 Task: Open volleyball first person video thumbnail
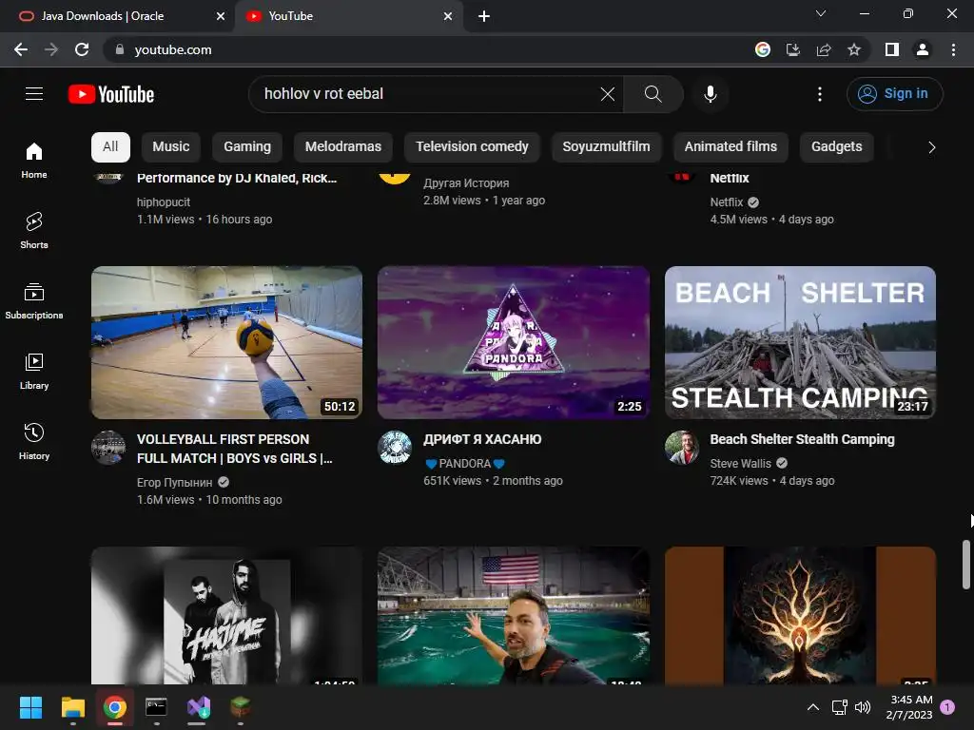pos(226,342)
